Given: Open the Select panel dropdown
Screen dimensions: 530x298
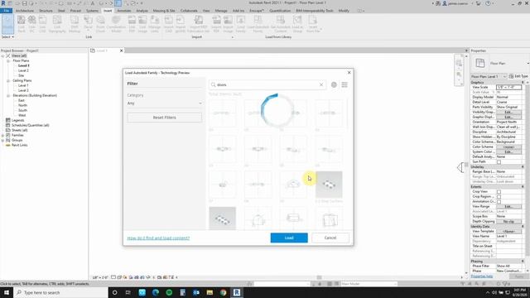Looking at the screenshot, I should pyautogui.click(x=7, y=36).
